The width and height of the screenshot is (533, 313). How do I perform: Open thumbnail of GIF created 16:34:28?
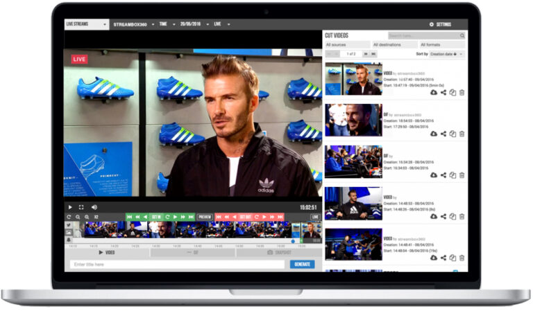pos(353,162)
